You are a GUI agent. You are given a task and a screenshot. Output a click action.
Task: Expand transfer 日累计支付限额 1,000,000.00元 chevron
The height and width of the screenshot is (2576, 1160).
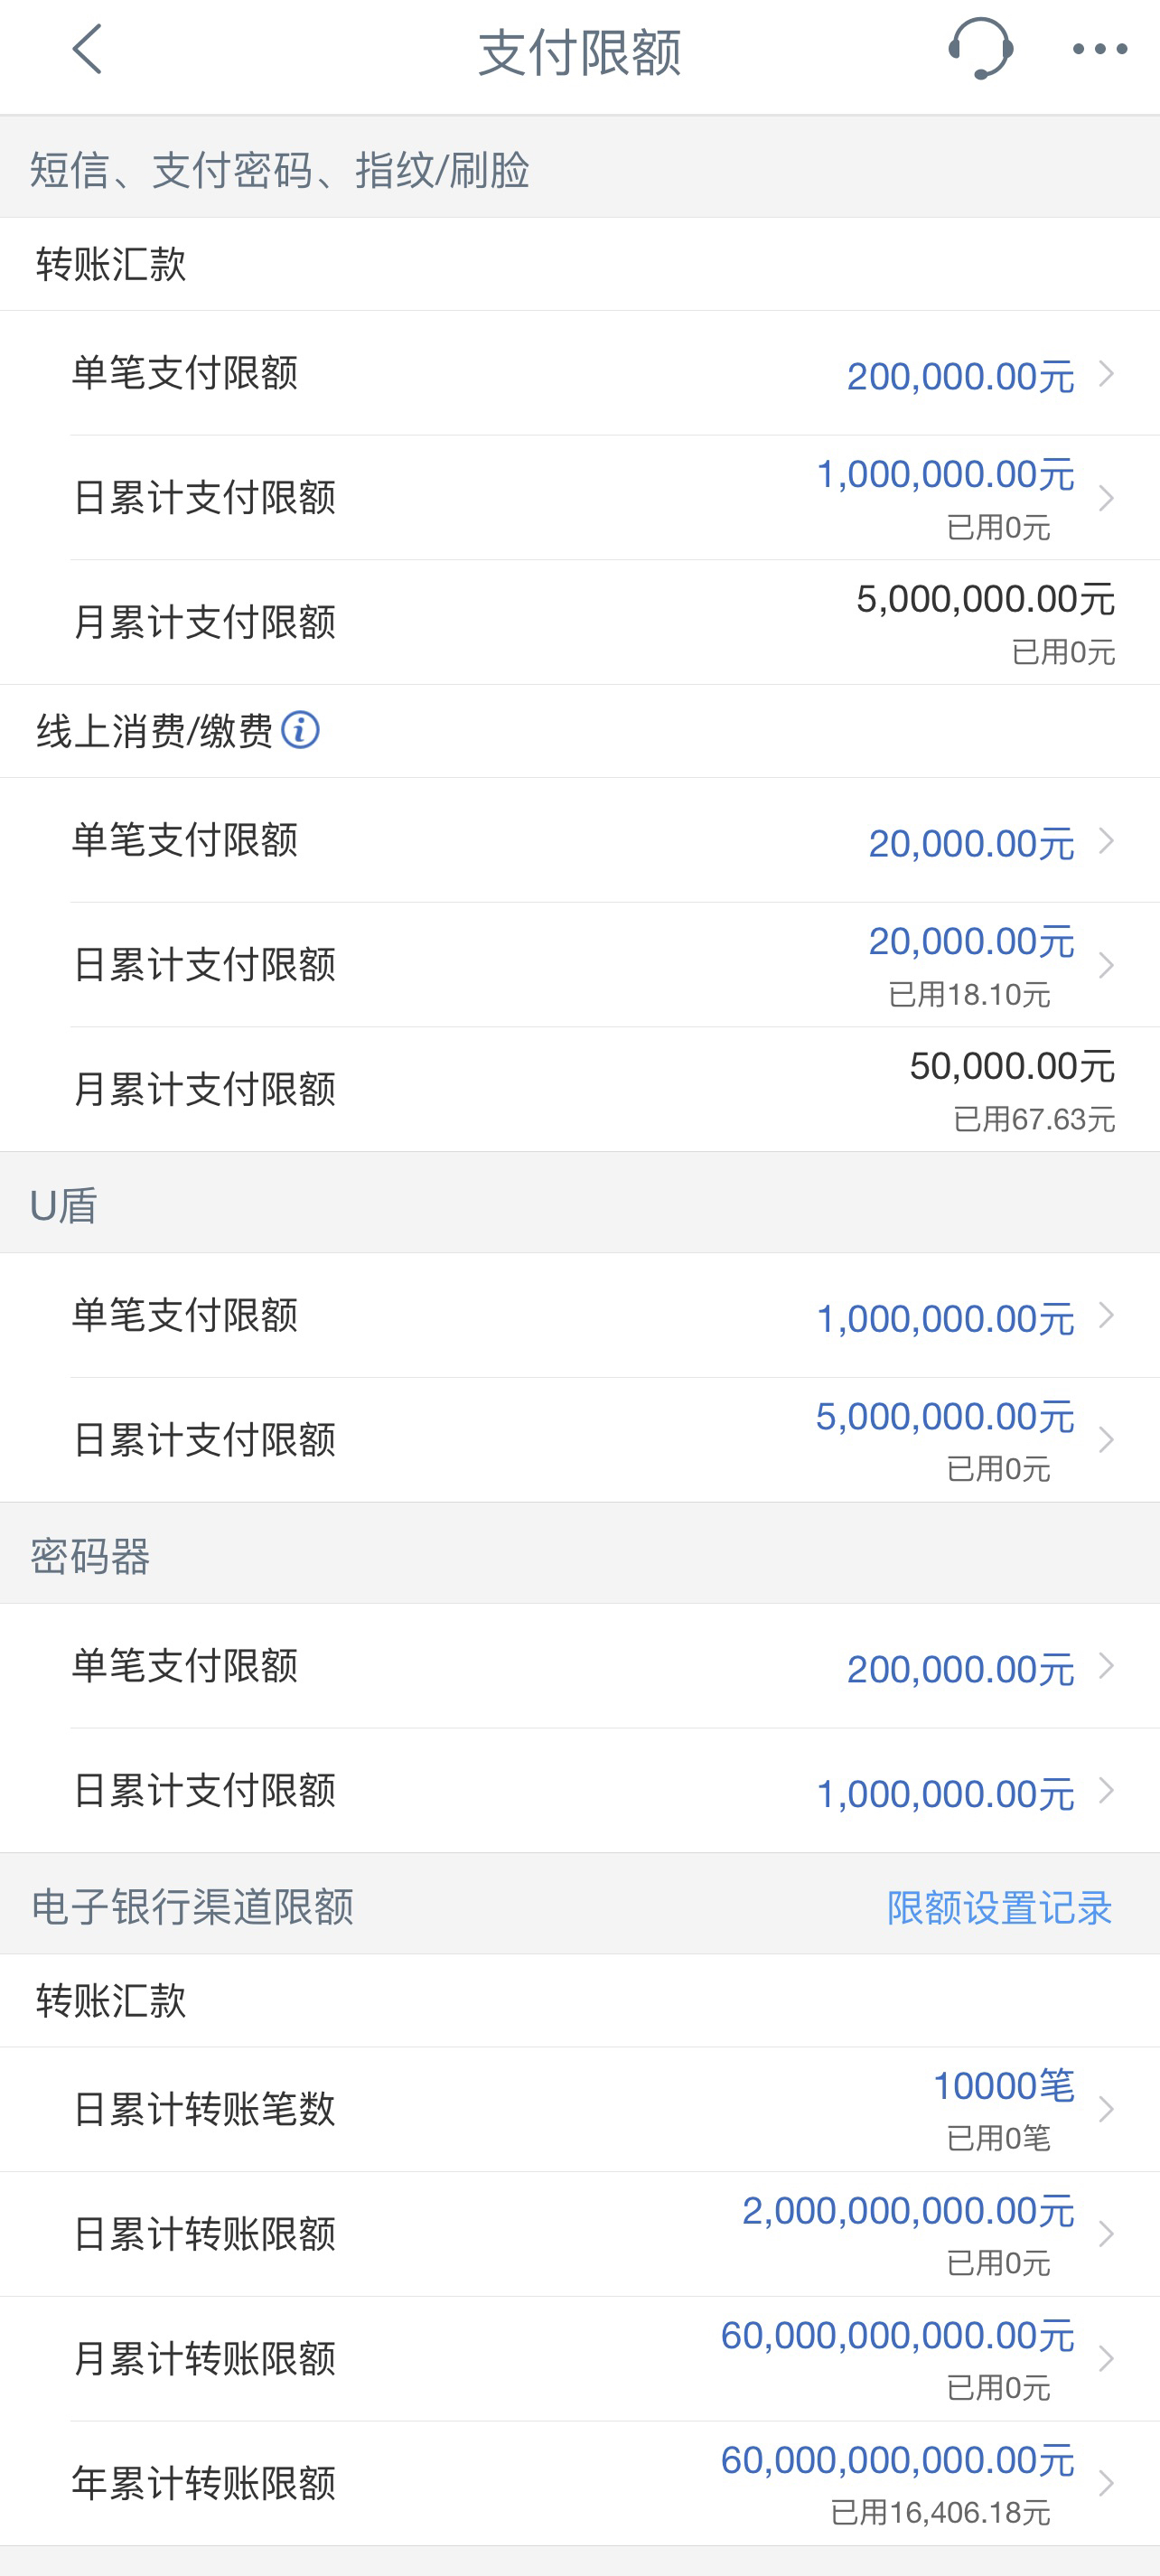coord(1106,498)
